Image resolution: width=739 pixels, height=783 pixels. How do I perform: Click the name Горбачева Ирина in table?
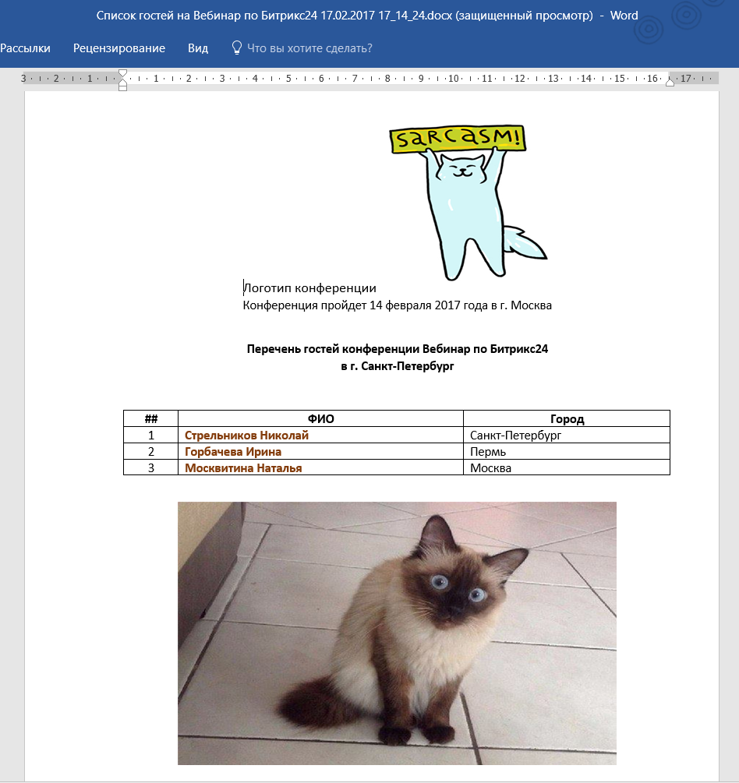click(x=233, y=452)
